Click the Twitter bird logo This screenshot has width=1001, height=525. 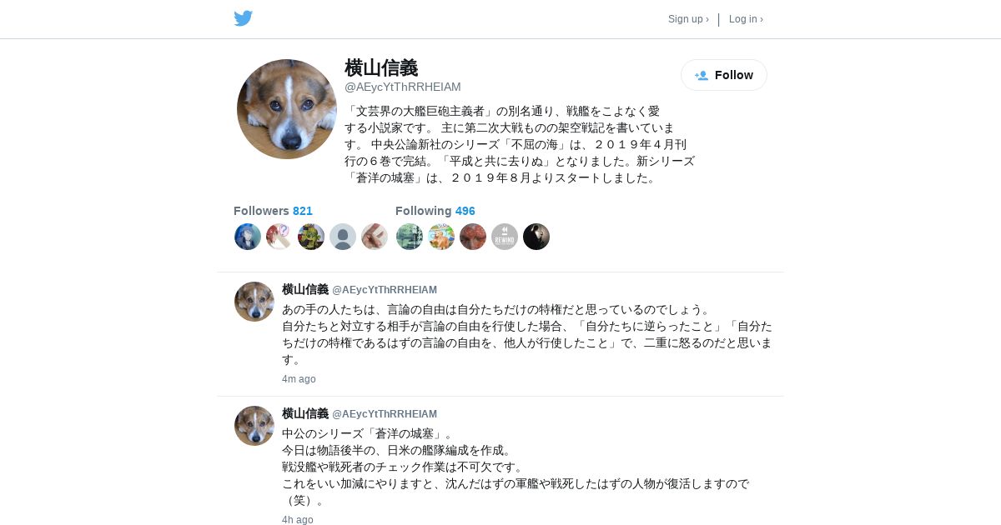(x=243, y=18)
